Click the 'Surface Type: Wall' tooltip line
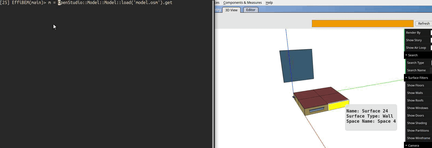Viewport: 432px width, 148px height. point(370,116)
